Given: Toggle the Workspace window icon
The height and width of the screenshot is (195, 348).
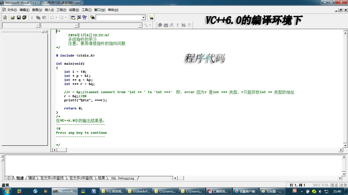Looking at the screenshot, I should tap(73, 18).
